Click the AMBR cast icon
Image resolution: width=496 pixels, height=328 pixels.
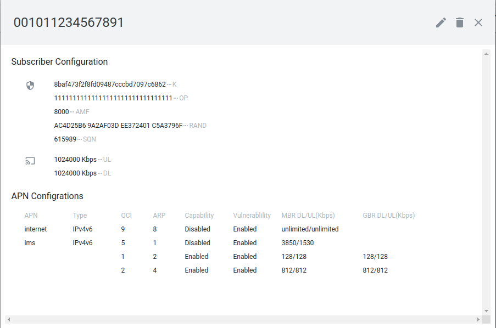click(30, 161)
